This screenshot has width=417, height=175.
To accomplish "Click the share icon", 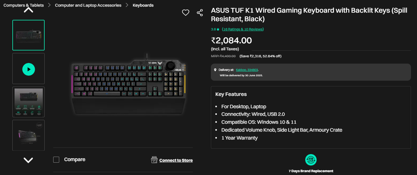I will 200,13.
